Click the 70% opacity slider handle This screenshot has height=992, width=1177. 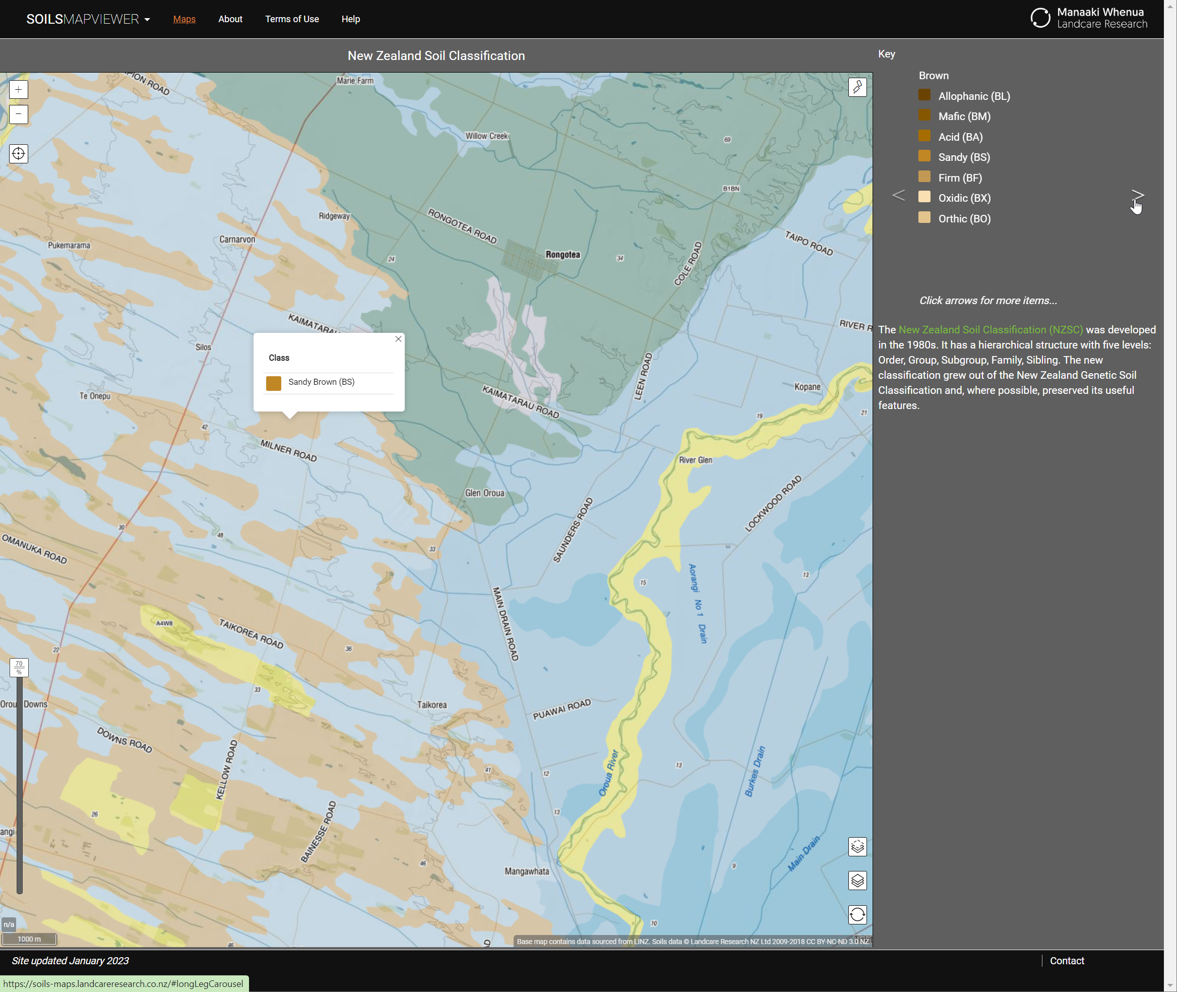19,668
